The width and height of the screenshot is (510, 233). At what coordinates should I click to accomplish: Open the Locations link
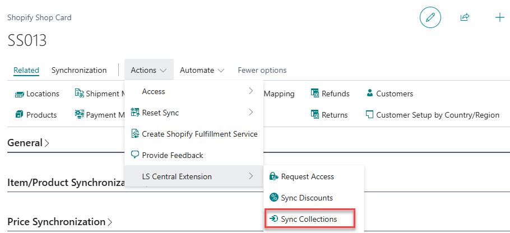43,94
